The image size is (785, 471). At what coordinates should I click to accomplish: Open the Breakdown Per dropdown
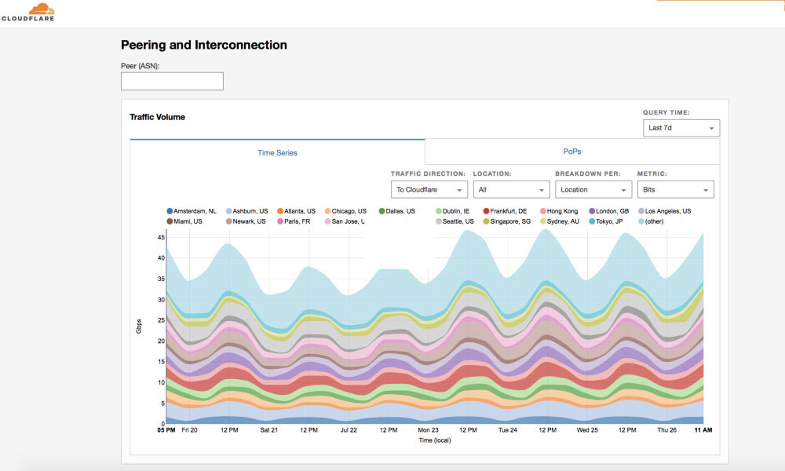593,189
